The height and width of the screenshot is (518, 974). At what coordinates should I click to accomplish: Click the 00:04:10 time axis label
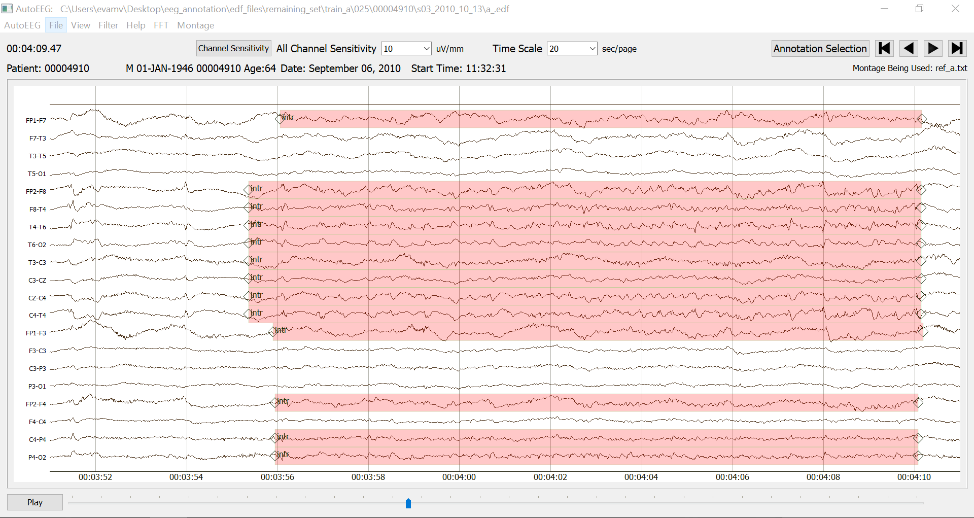[x=914, y=477]
